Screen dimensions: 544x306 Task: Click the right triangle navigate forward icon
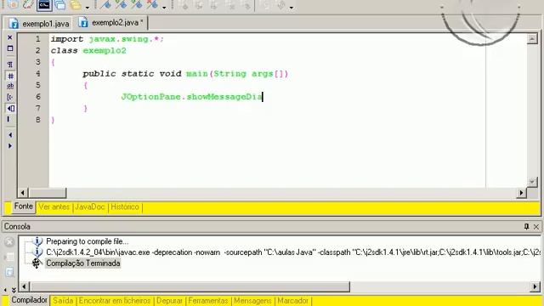pos(10,145)
